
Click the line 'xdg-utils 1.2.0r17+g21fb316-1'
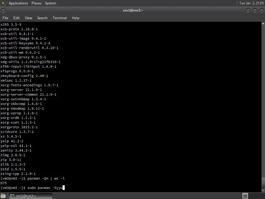click(31, 62)
